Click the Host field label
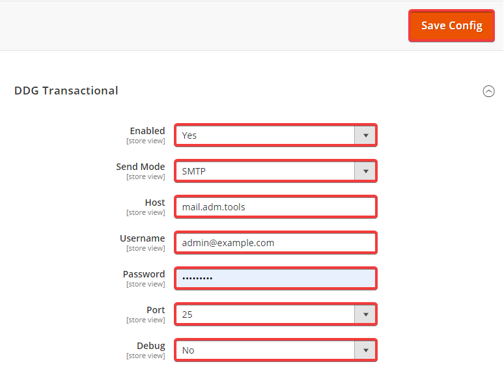The width and height of the screenshot is (504, 379). coord(155,203)
